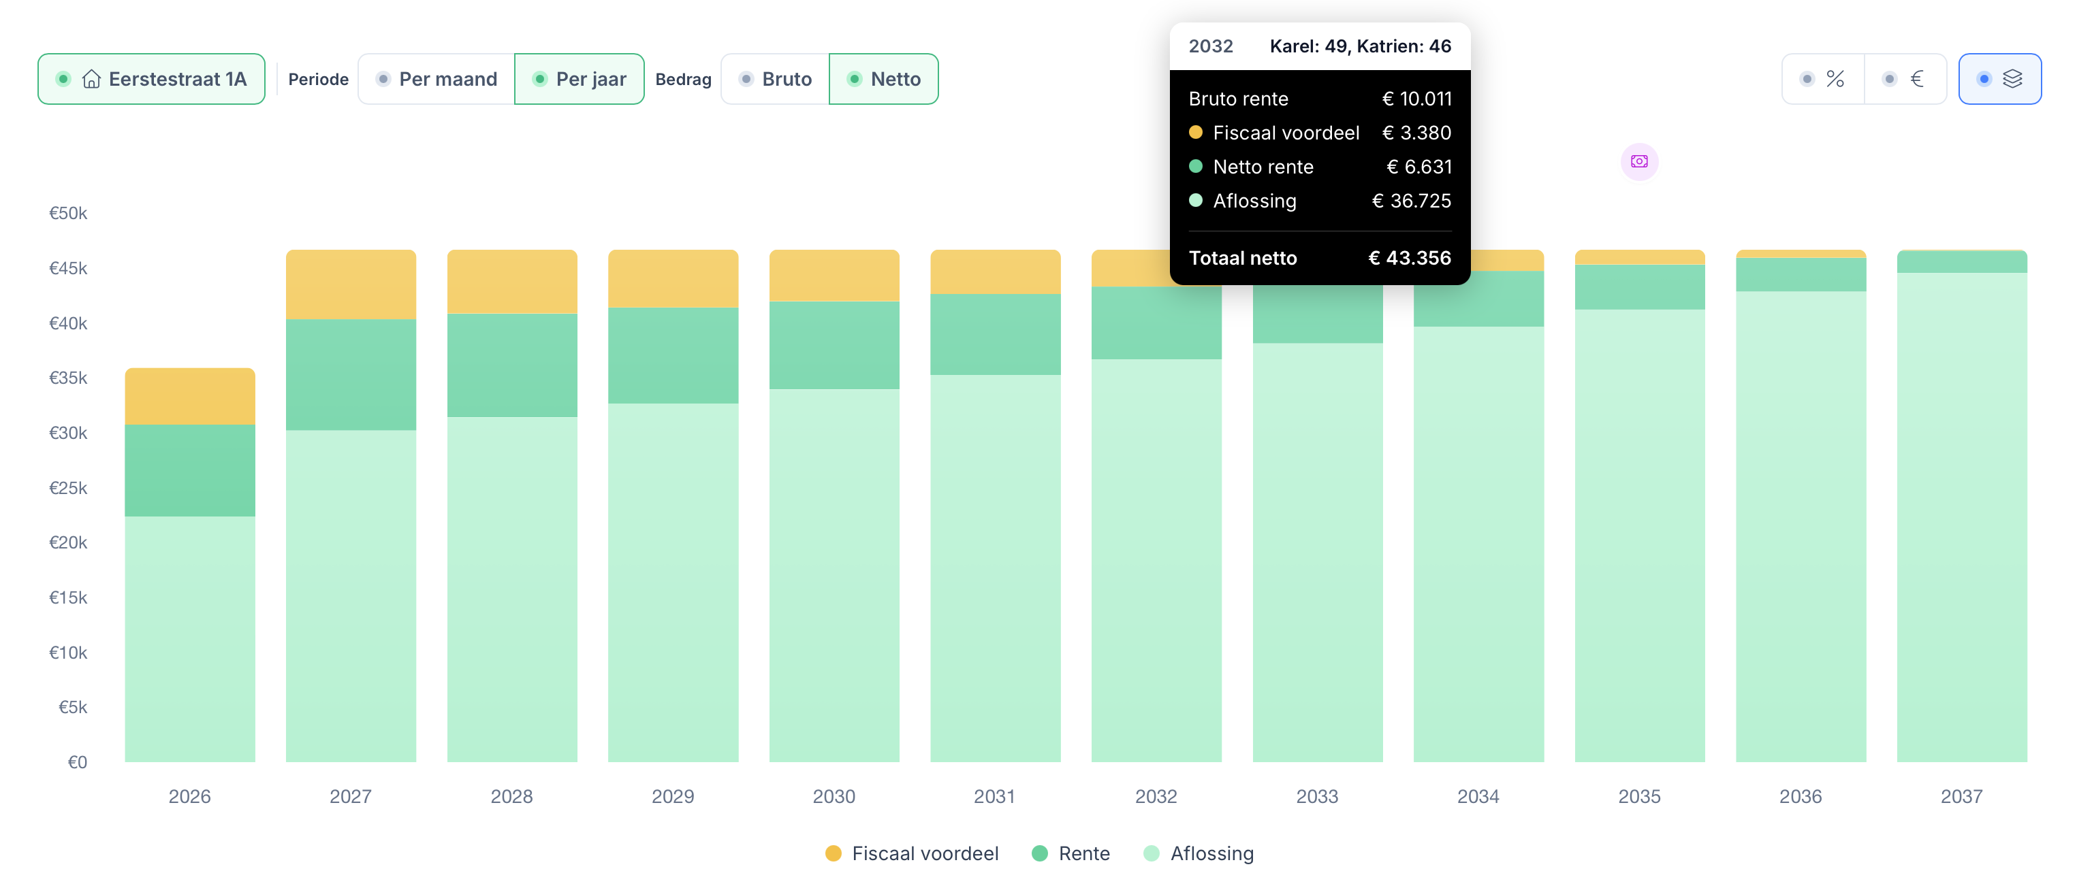Click the purple cash icon marker
2077x886 pixels.
pos(1639,162)
